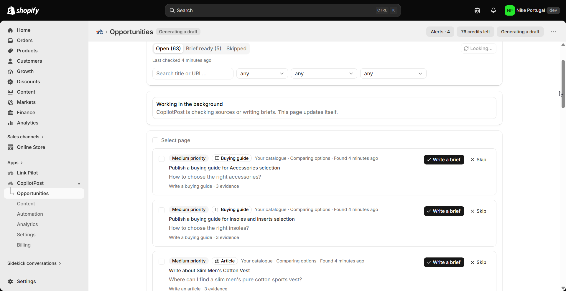Click the Finance bank icon
The height and width of the screenshot is (291, 566).
(x=10, y=112)
